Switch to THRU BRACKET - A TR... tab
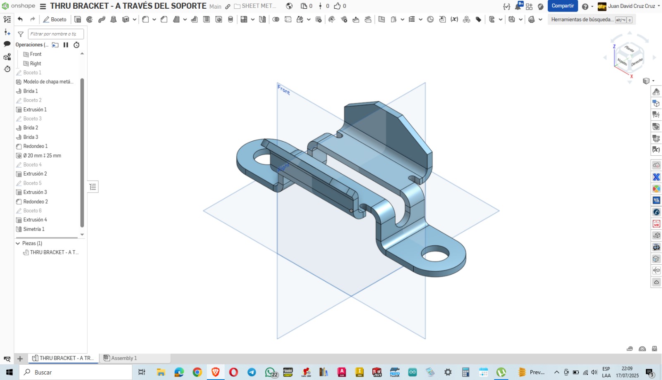The height and width of the screenshot is (380, 662). [63, 358]
